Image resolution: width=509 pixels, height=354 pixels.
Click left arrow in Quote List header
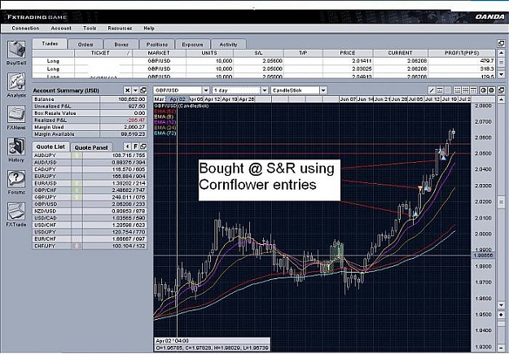[x=128, y=146]
